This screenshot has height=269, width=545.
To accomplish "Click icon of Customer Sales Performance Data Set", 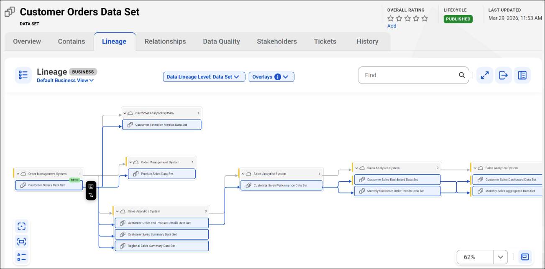I will tap(248, 185).
